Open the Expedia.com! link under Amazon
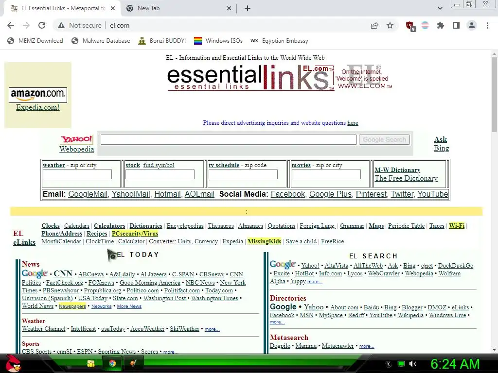 (x=38, y=107)
